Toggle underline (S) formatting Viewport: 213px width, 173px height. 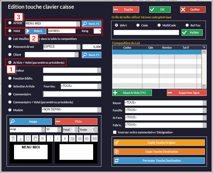point(57,138)
